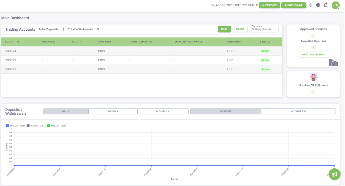Image resolution: width=345 pixels, height=186 pixels.
Task: Open the Currency dropdown
Action: (x=263, y=29)
